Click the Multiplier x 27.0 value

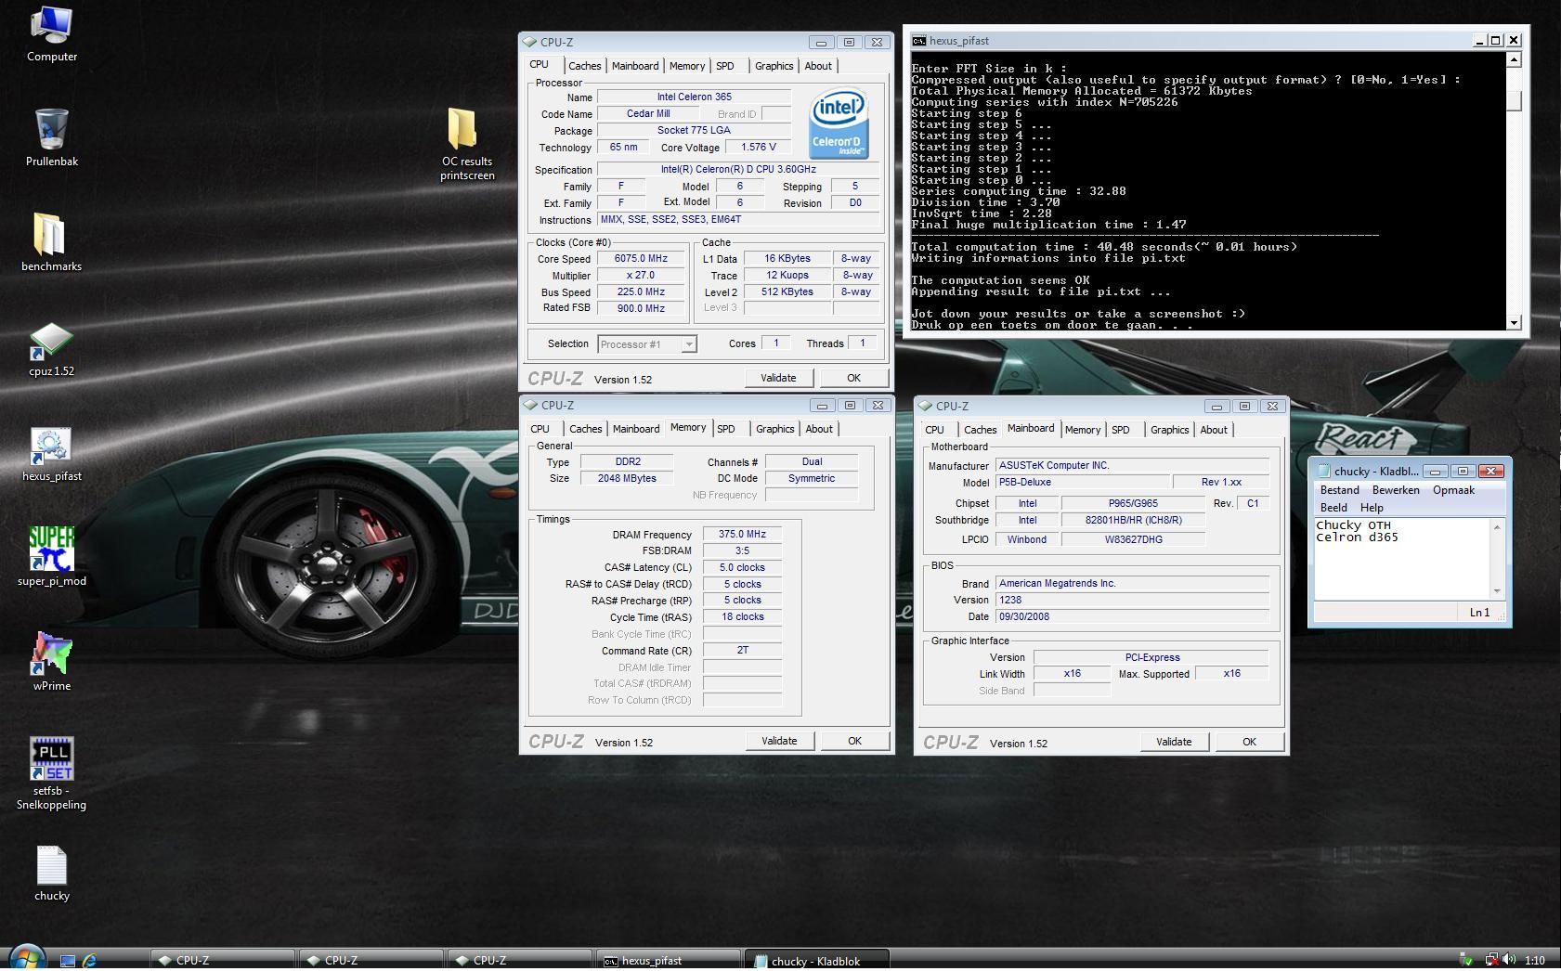coord(641,276)
